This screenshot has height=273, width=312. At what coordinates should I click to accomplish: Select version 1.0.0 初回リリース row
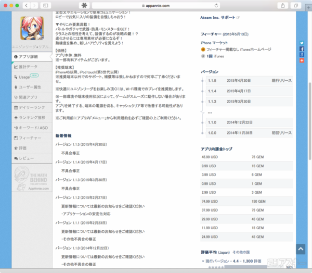coord(249,133)
